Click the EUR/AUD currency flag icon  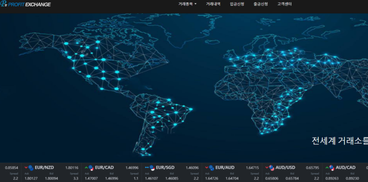point(211,168)
